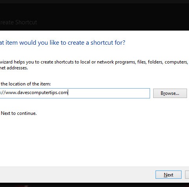
Task: Click the Create Shortcut window title
Action: point(19,22)
